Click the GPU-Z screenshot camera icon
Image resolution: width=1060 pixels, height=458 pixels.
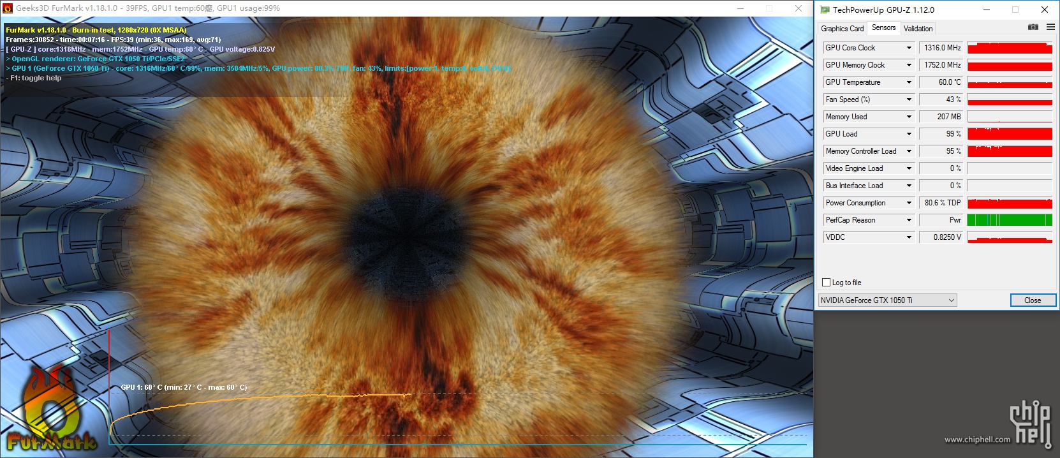pyautogui.click(x=1033, y=27)
